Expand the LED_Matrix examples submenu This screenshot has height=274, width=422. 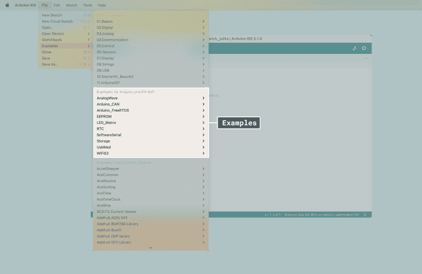point(151,123)
